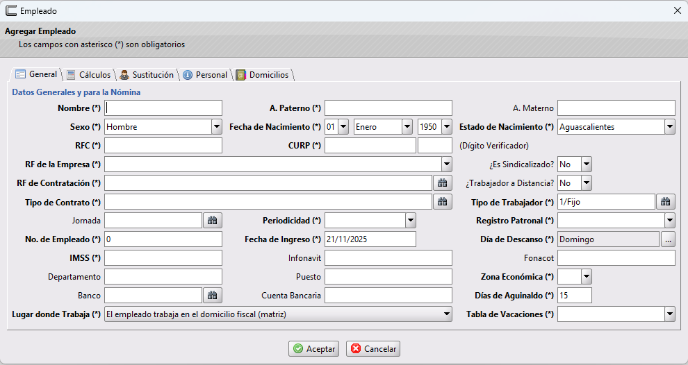Open binoculars search for RF de Contratación
This screenshot has height=365, width=688.
[x=442, y=183]
